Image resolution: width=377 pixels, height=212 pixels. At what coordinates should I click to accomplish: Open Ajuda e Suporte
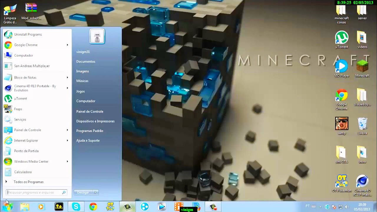(x=88, y=140)
